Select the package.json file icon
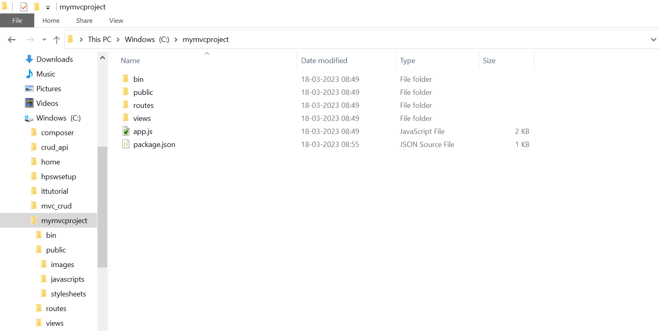This screenshot has height=331, width=659. pyautogui.click(x=126, y=144)
